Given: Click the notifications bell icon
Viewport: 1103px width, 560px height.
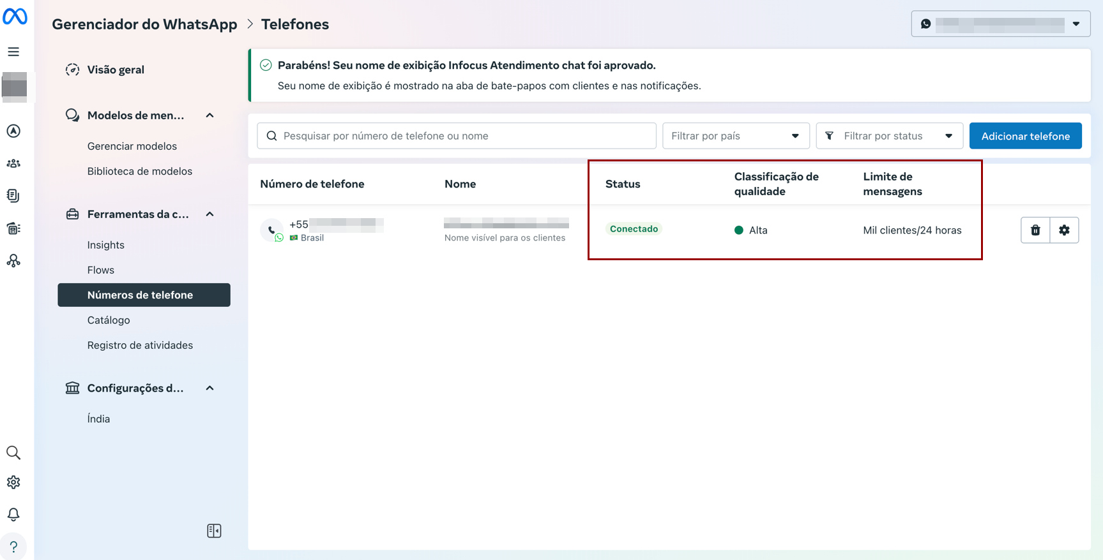Looking at the screenshot, I should (13, 514).
